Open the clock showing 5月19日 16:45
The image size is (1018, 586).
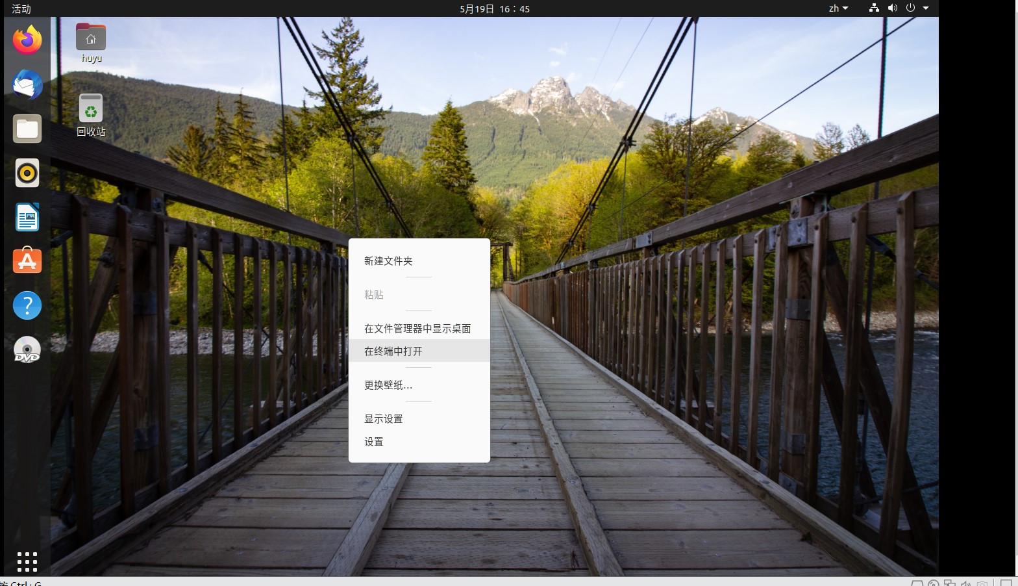click(x=495, y=8)
